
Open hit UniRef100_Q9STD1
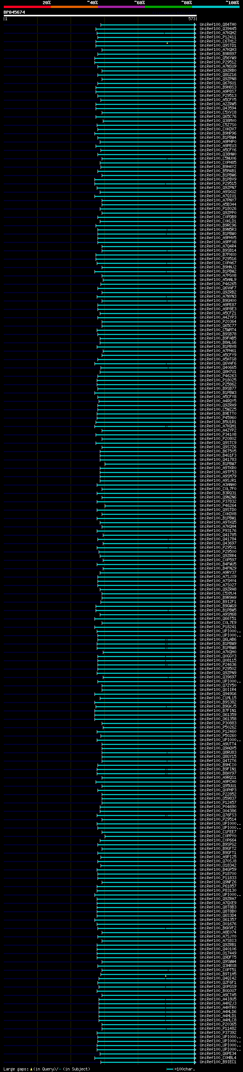click(x=218, y=45)
